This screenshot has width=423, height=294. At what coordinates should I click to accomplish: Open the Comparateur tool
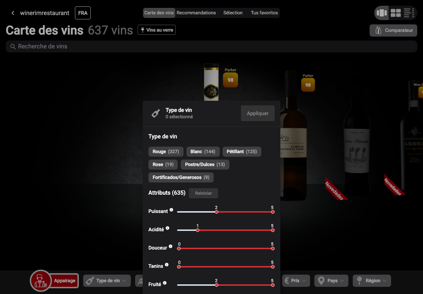(393, 30)
